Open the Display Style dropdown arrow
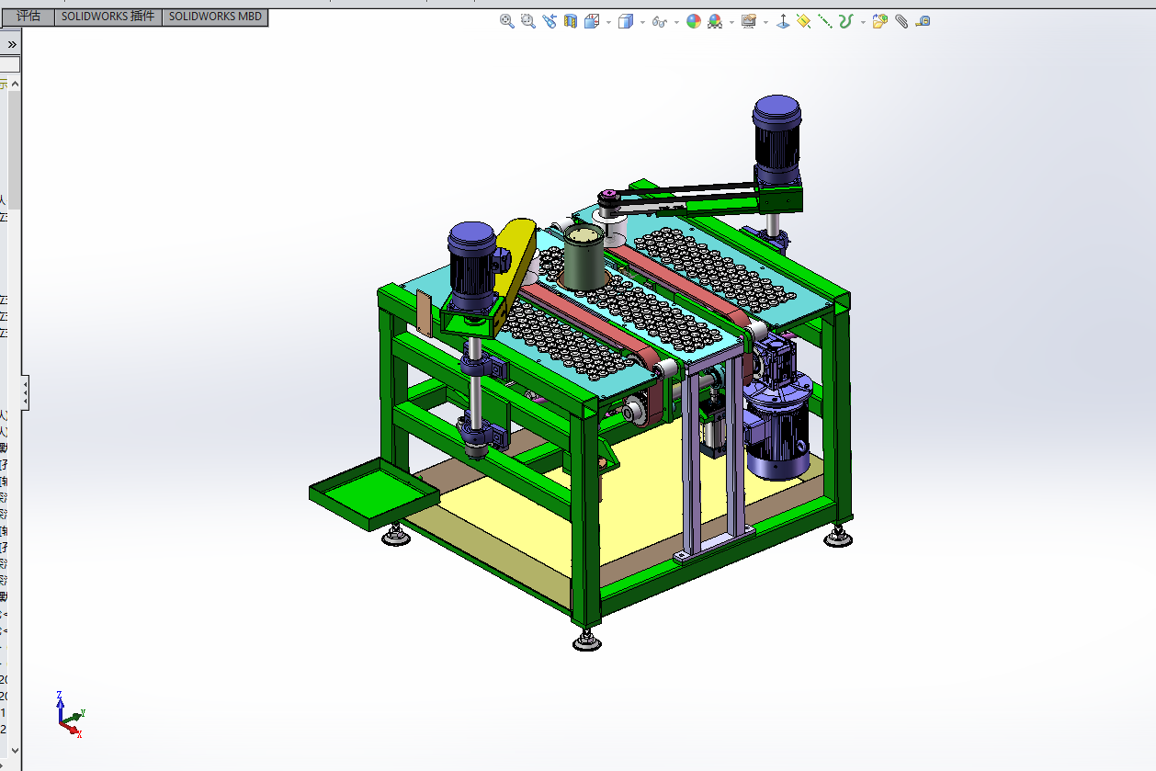Viewport: 1156px width, 771px height. (641, 22)
